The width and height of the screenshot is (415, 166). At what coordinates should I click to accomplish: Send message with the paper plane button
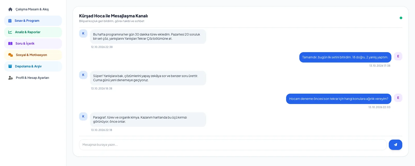point(395,145)
